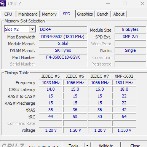Click the Tools button
147x147 pixels.
pyautogui.click(x=73, y=145)
